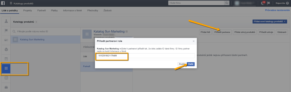
Task: Click the Hledat firmu search box
Action: pyautogui.click(x=196, y=3)
